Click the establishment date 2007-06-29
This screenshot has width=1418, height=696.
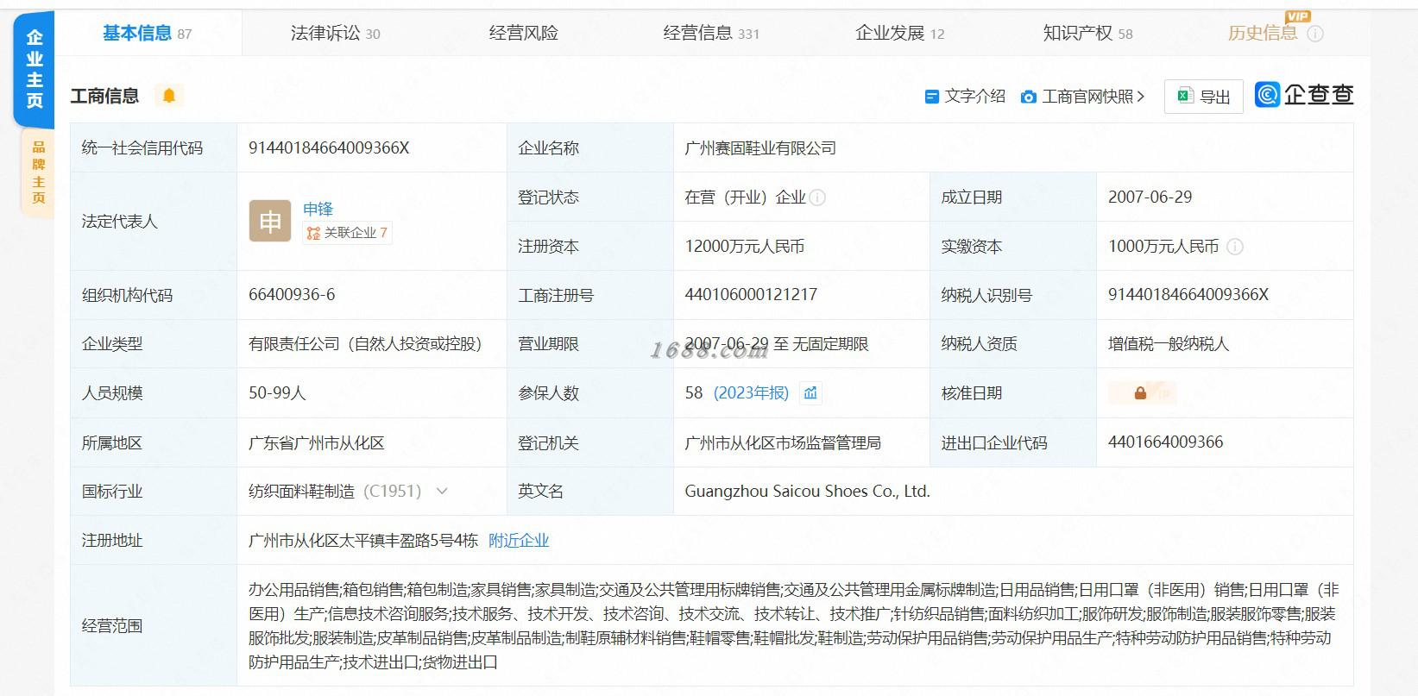[x=1150, y=198]
